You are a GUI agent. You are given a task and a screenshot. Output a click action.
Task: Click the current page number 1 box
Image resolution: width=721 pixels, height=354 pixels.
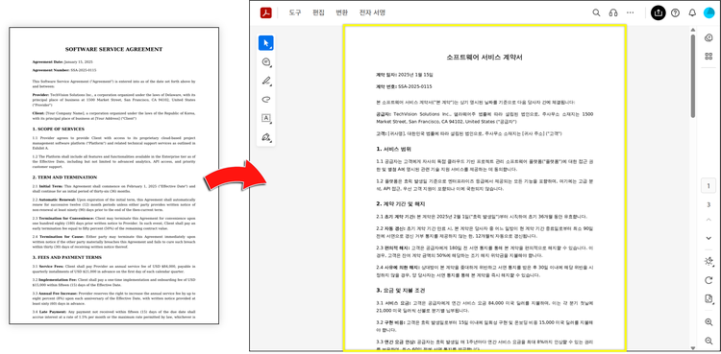709,186
